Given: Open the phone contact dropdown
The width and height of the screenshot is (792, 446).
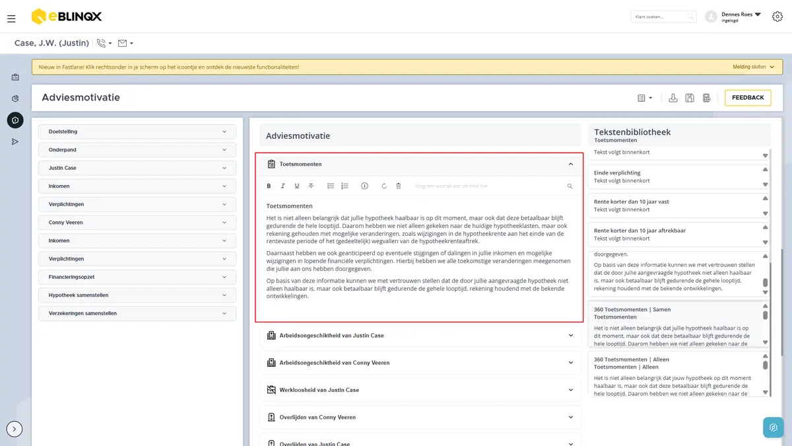Looking at the screenshot, I should click(104, 44).
